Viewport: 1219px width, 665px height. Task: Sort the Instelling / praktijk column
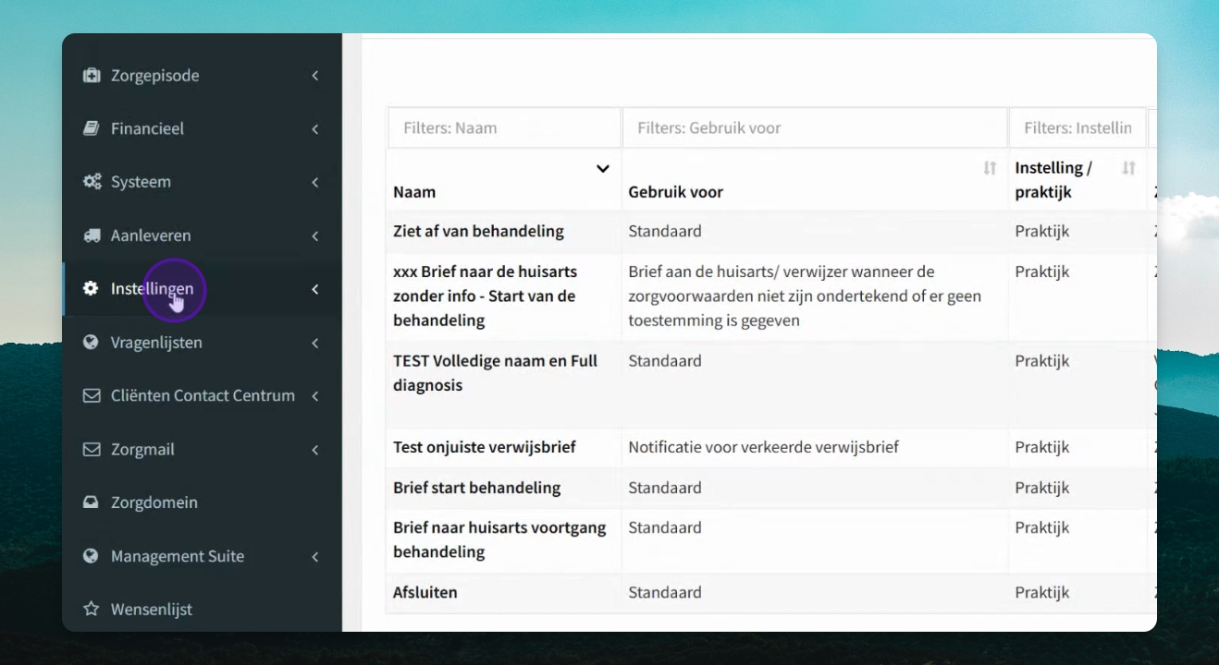click(x=1128, y=168)
